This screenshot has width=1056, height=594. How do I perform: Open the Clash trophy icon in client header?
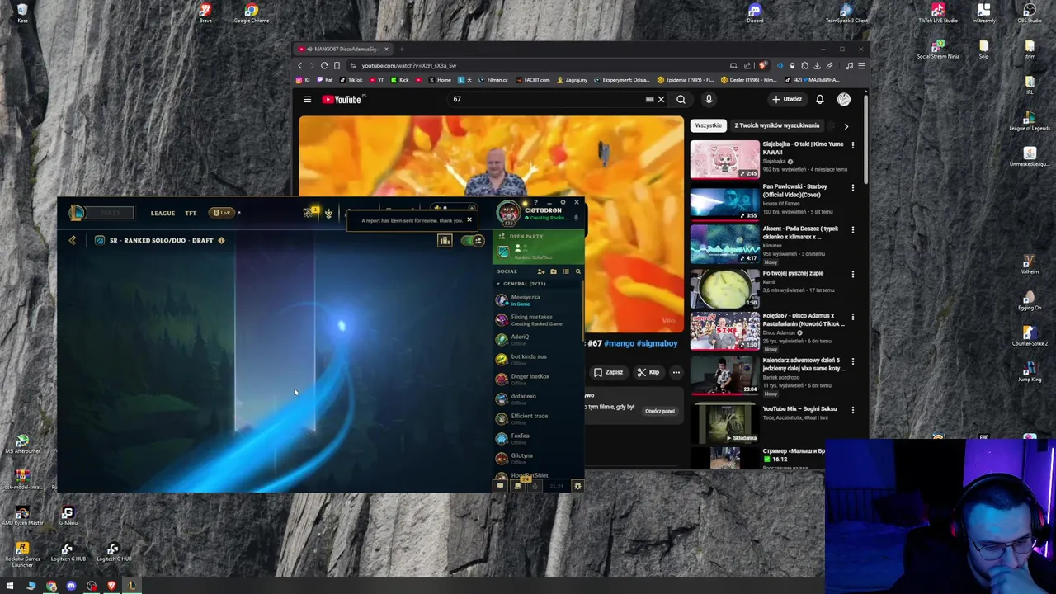coord(328,213)
